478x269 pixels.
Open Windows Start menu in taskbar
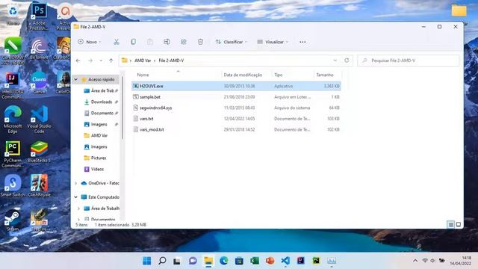coord(146,261)
